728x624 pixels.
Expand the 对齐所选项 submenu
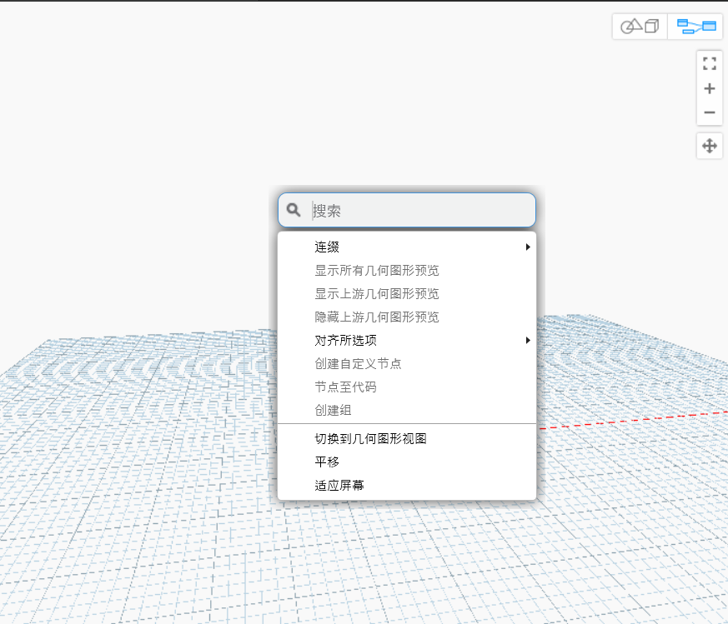tap(406, 340)
